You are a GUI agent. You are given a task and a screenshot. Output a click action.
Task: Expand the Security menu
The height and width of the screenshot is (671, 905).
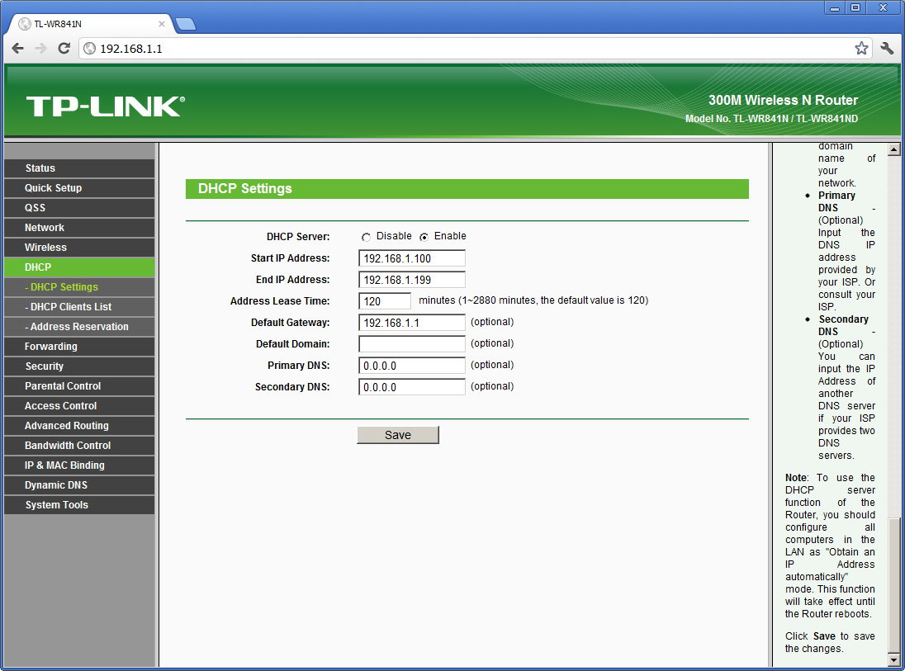click(79, 366)
